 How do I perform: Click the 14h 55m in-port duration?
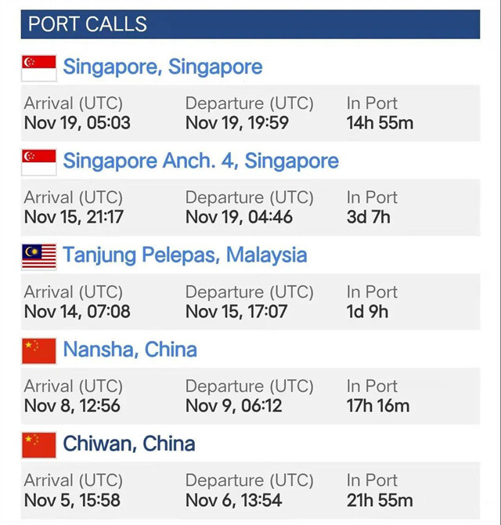pos(380,123)
